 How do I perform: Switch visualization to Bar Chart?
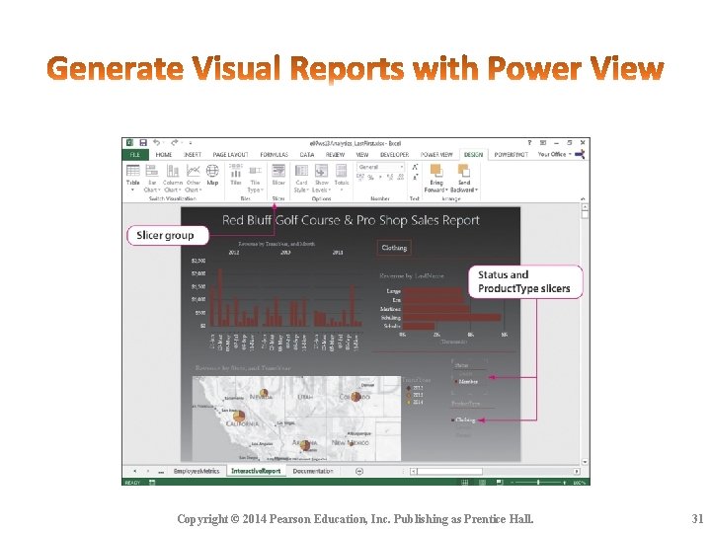point(152,178)
